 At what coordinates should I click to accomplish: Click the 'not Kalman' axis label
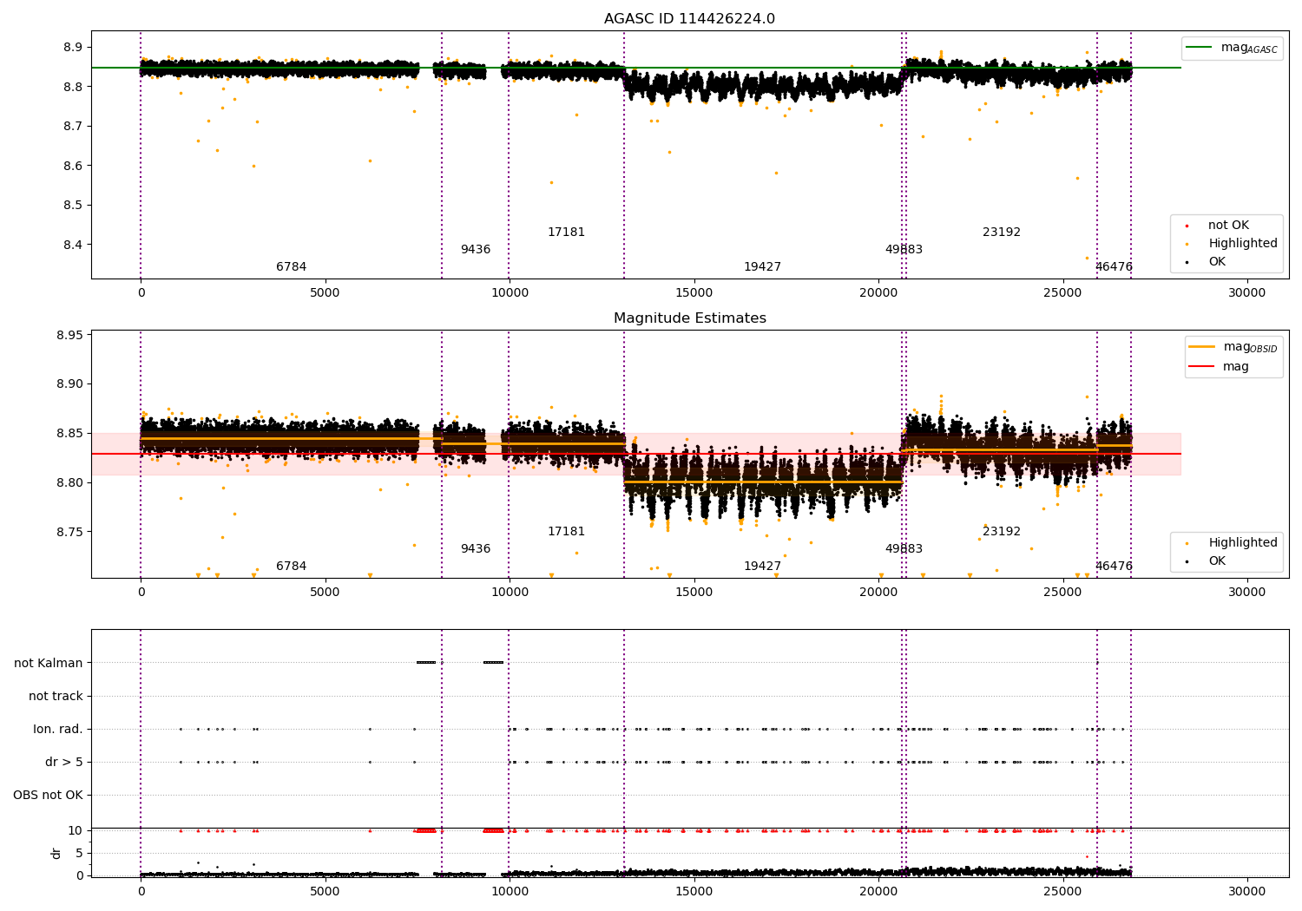pos(49,664)
